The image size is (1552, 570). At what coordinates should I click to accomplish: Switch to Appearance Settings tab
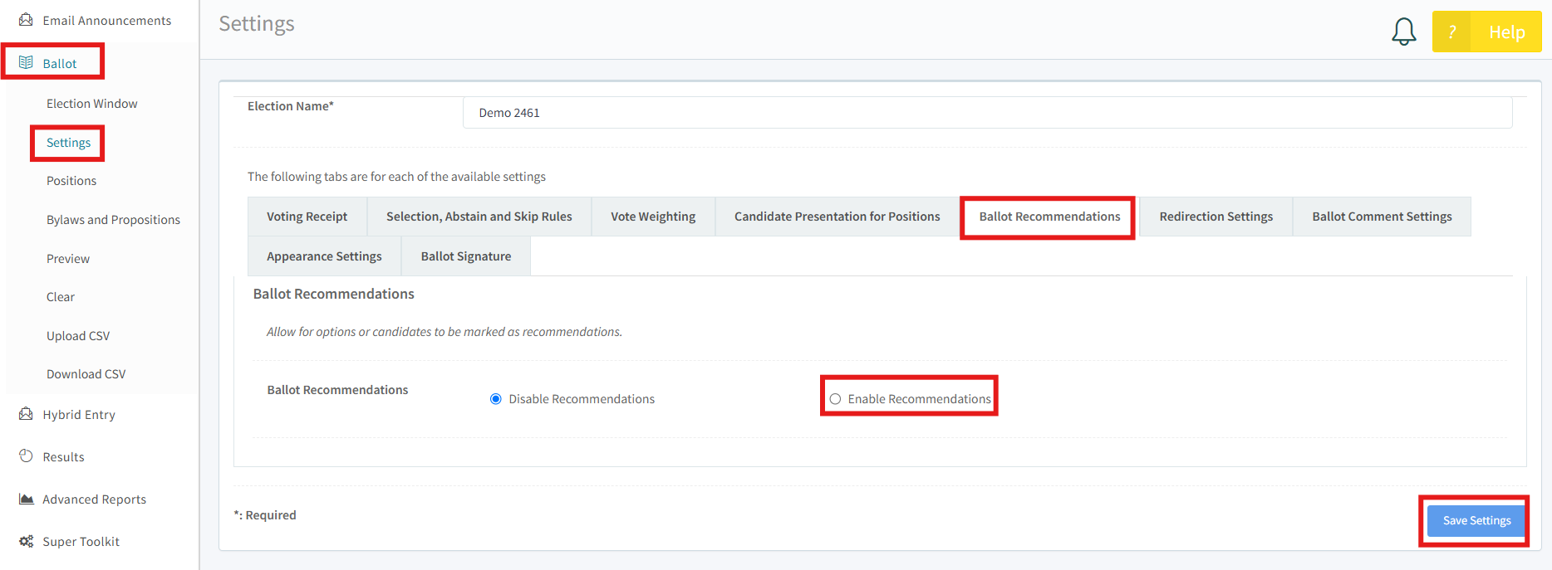point(324,256)
